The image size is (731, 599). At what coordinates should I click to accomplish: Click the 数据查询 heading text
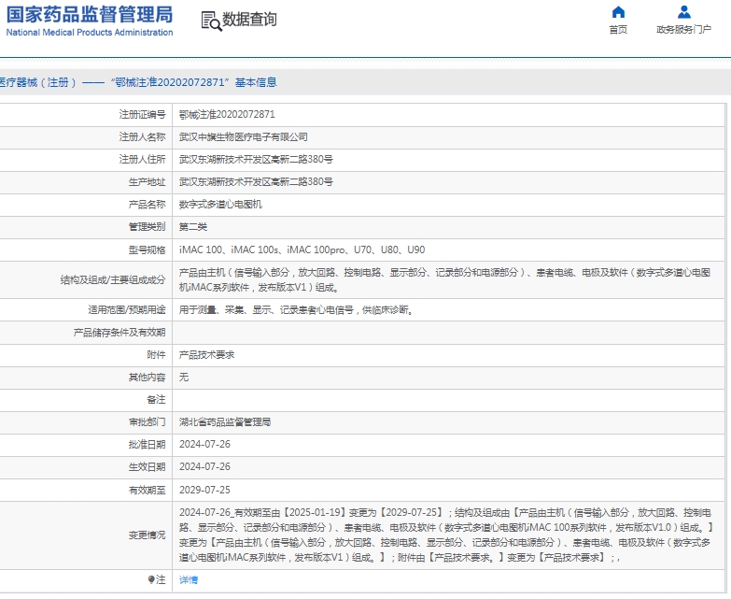[x=249, y=20]
